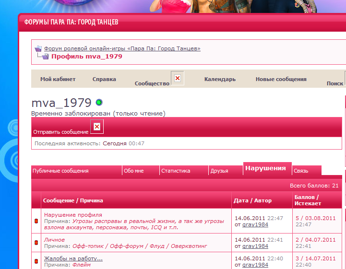
Task: Click Профиль mva_1979 breadcrumb title
Action: (x=87, y=57)
